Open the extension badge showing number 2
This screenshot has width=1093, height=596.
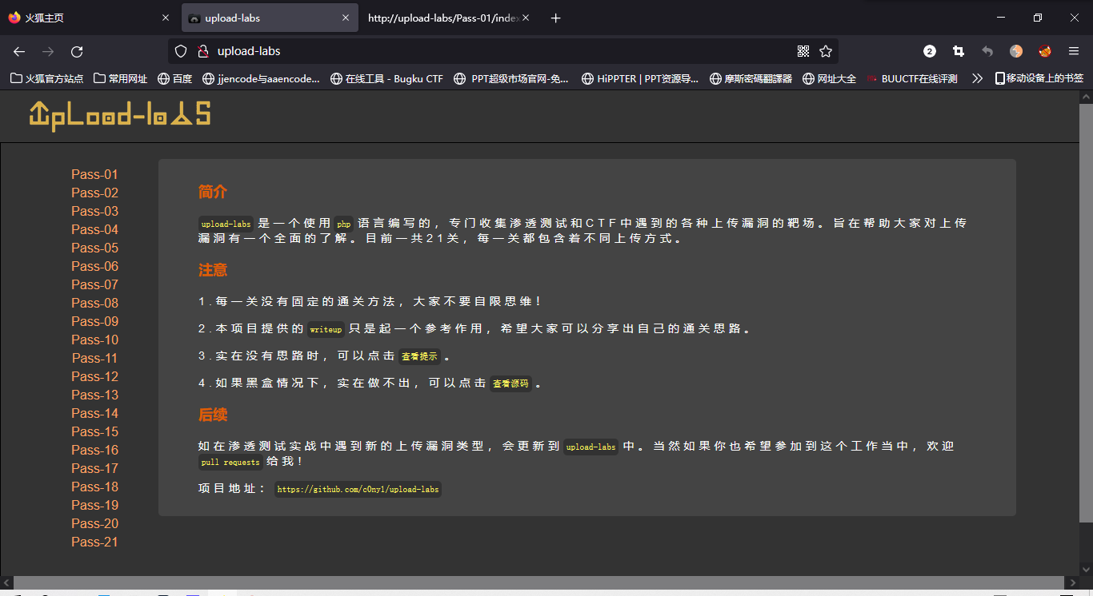coord(930,51)
